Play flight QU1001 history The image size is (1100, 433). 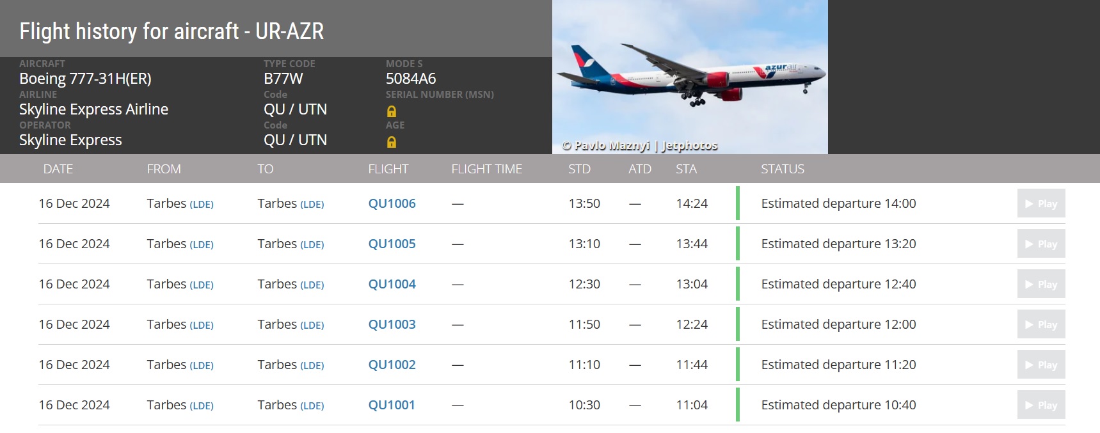pos(1041,405)
